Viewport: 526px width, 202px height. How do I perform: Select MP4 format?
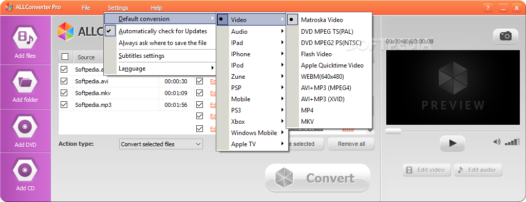[x=329, y=110]
